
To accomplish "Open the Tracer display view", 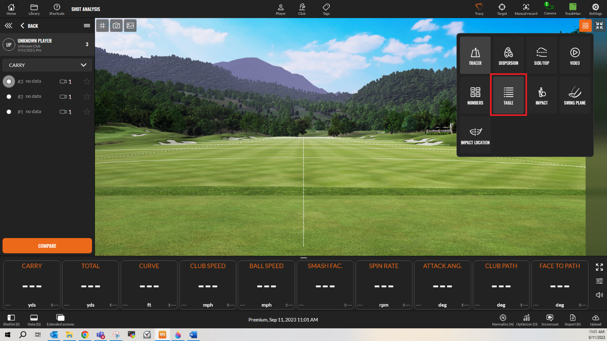I will pyautogui.click(x=475, y=55).
